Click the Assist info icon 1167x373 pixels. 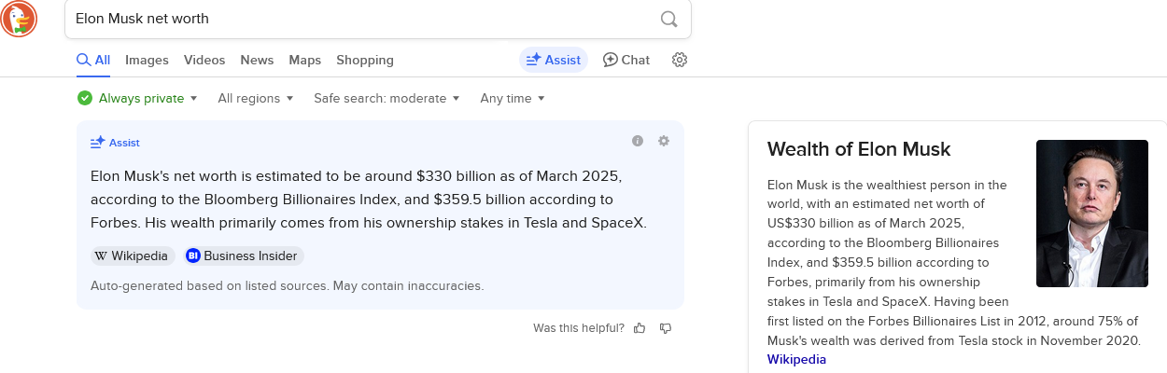tap(638, 141)
